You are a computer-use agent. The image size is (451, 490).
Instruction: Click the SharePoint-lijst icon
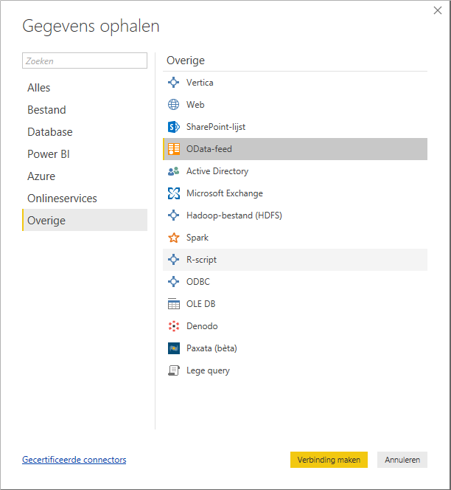tap(173, 127)
